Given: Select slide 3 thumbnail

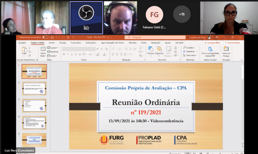Looking at the screenshot, I should point(34,106).
